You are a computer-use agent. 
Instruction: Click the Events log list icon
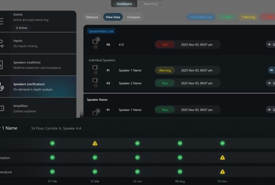[x=2, y=21]
